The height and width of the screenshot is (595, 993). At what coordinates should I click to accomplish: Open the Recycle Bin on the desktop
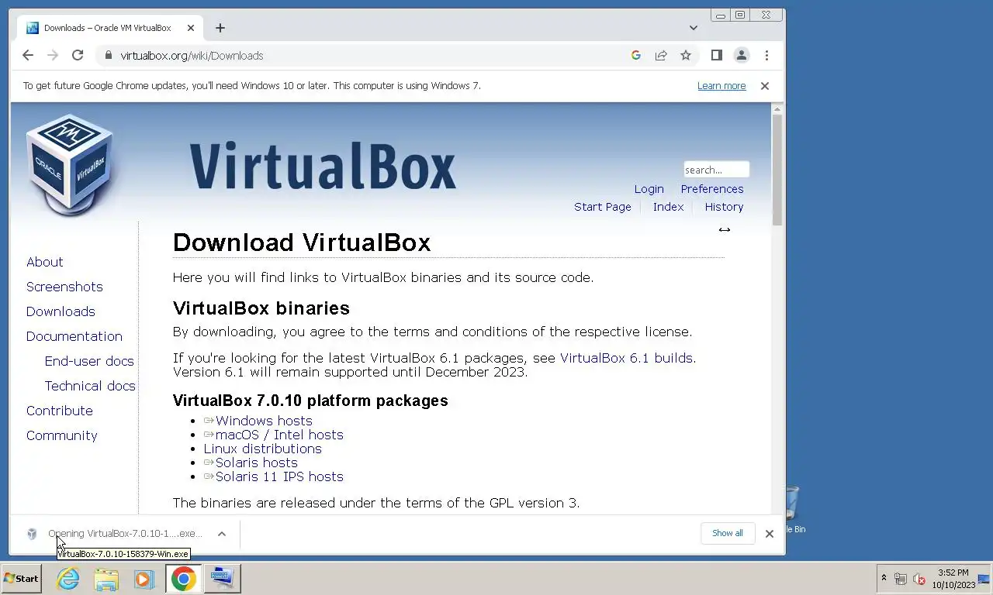pos(793,509)
